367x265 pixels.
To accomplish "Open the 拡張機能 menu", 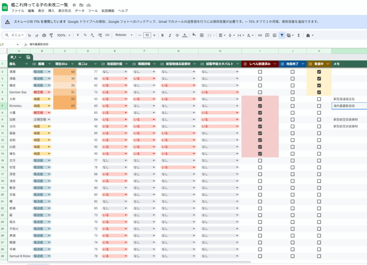I will [x=108, y=11].
